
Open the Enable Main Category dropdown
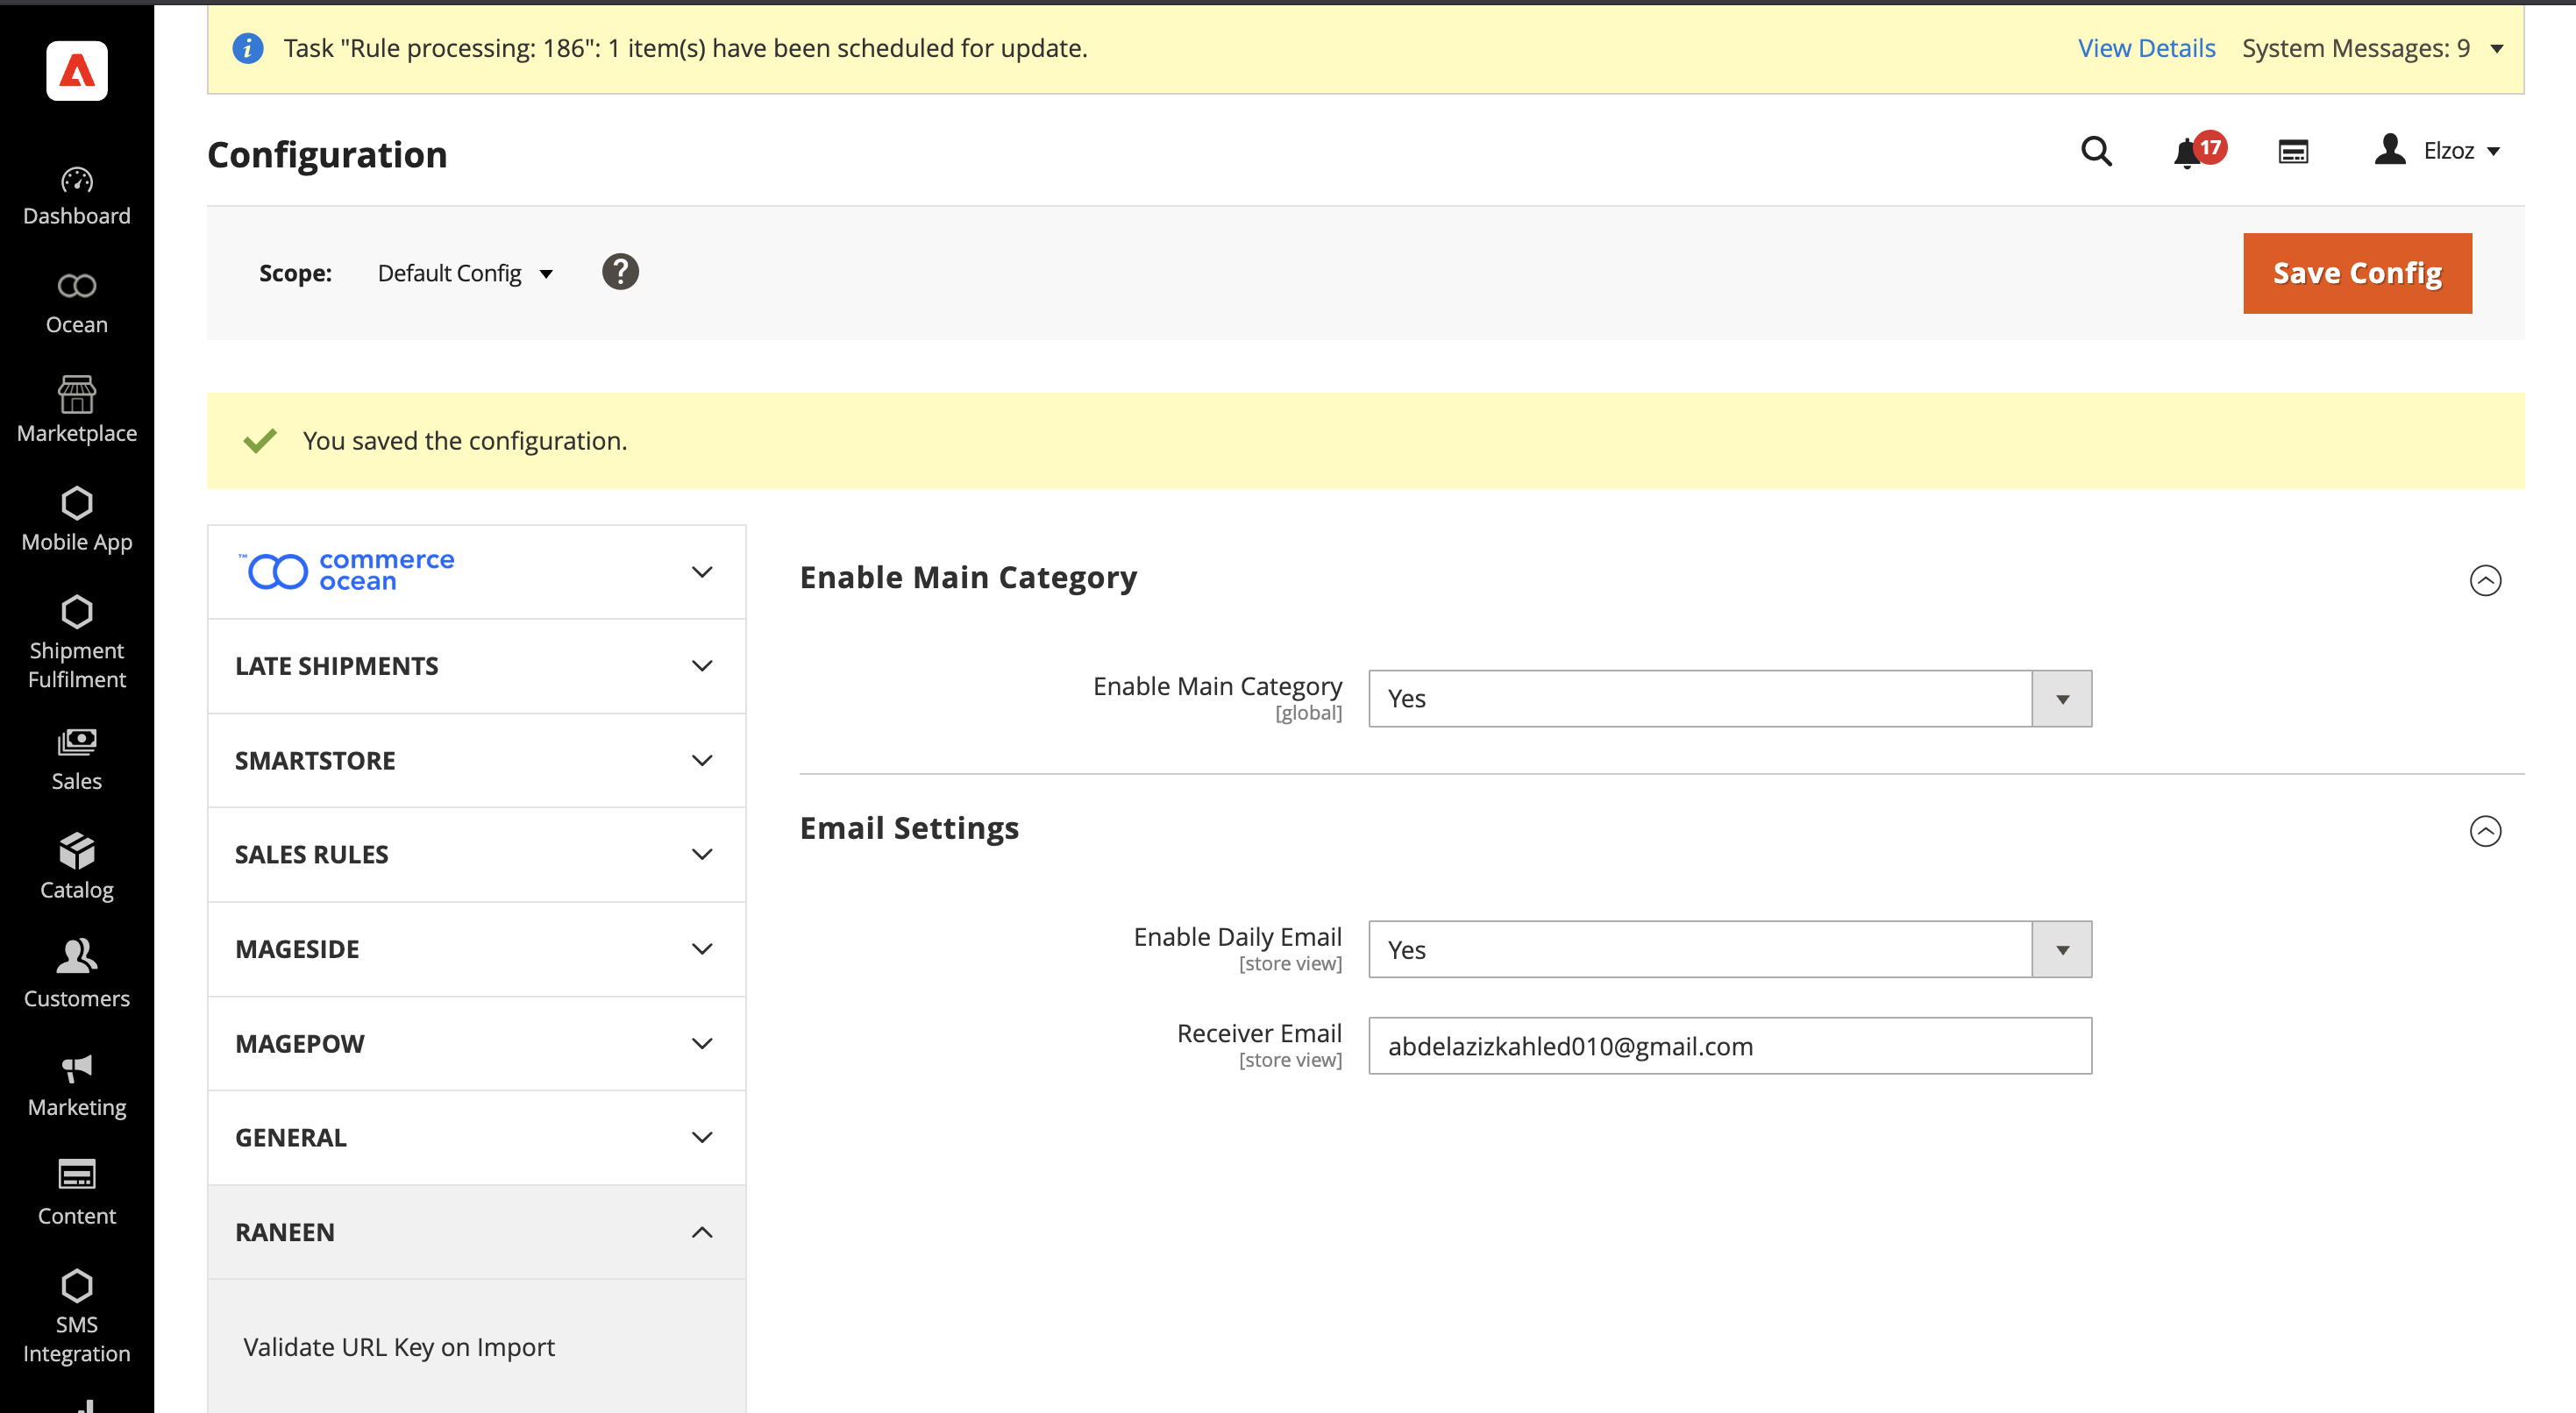[x=1729, y=698]
